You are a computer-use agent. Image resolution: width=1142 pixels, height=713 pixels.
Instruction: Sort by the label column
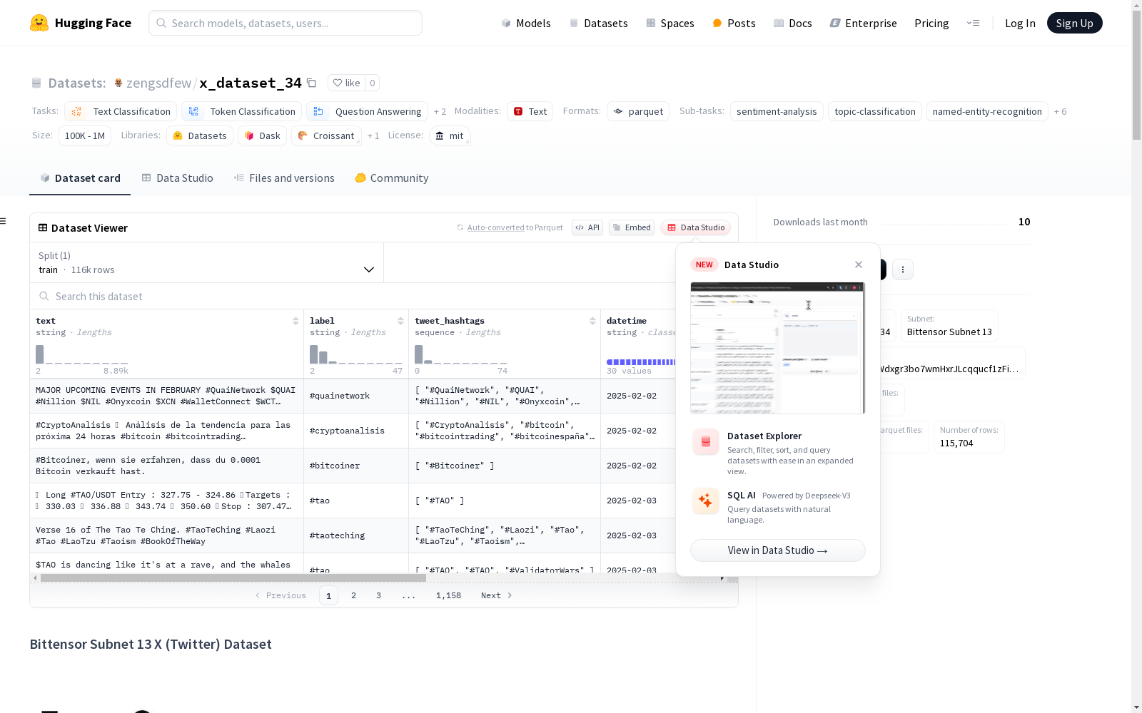click(x=400, y=321)
